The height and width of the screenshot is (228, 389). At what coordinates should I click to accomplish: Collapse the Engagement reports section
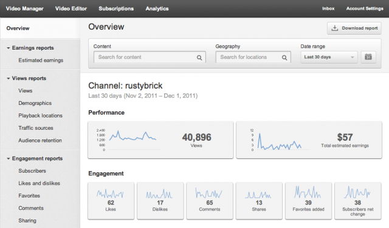[x=9, y=159]
